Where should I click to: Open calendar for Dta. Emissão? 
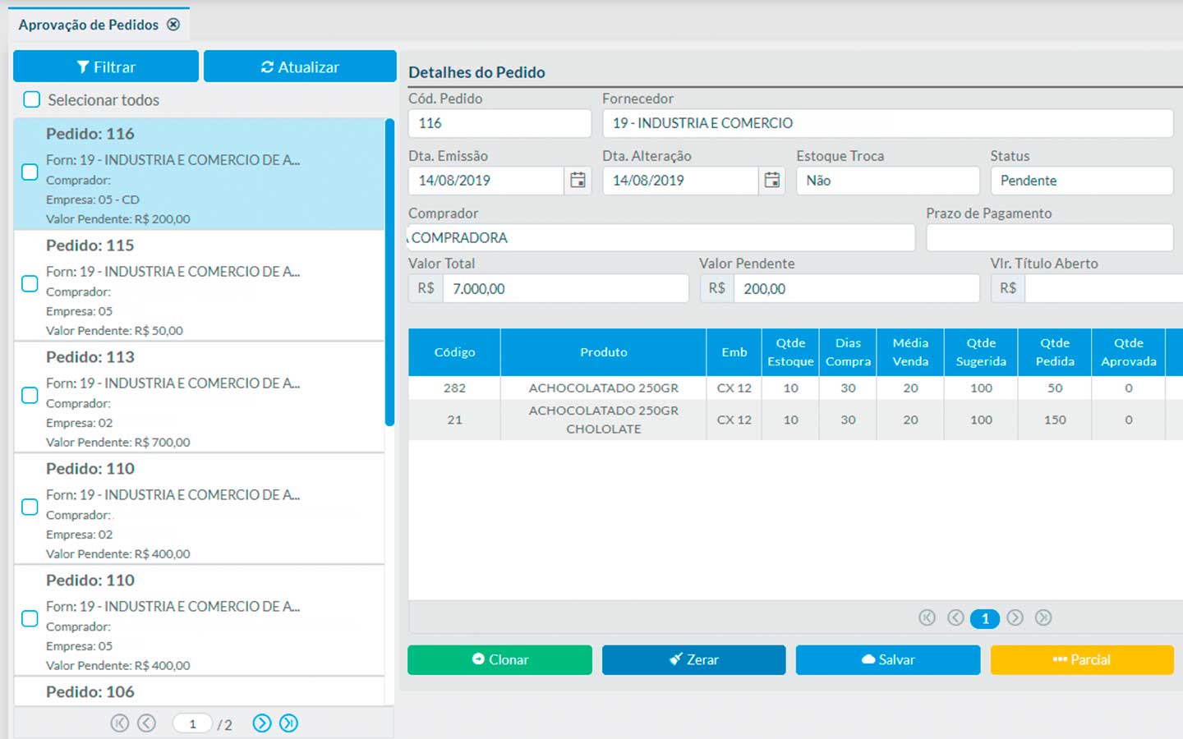click(578, 180)
